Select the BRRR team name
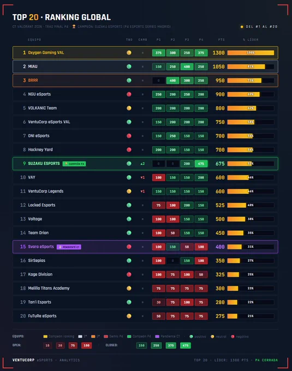292x371 pixels. coord(33,80)
